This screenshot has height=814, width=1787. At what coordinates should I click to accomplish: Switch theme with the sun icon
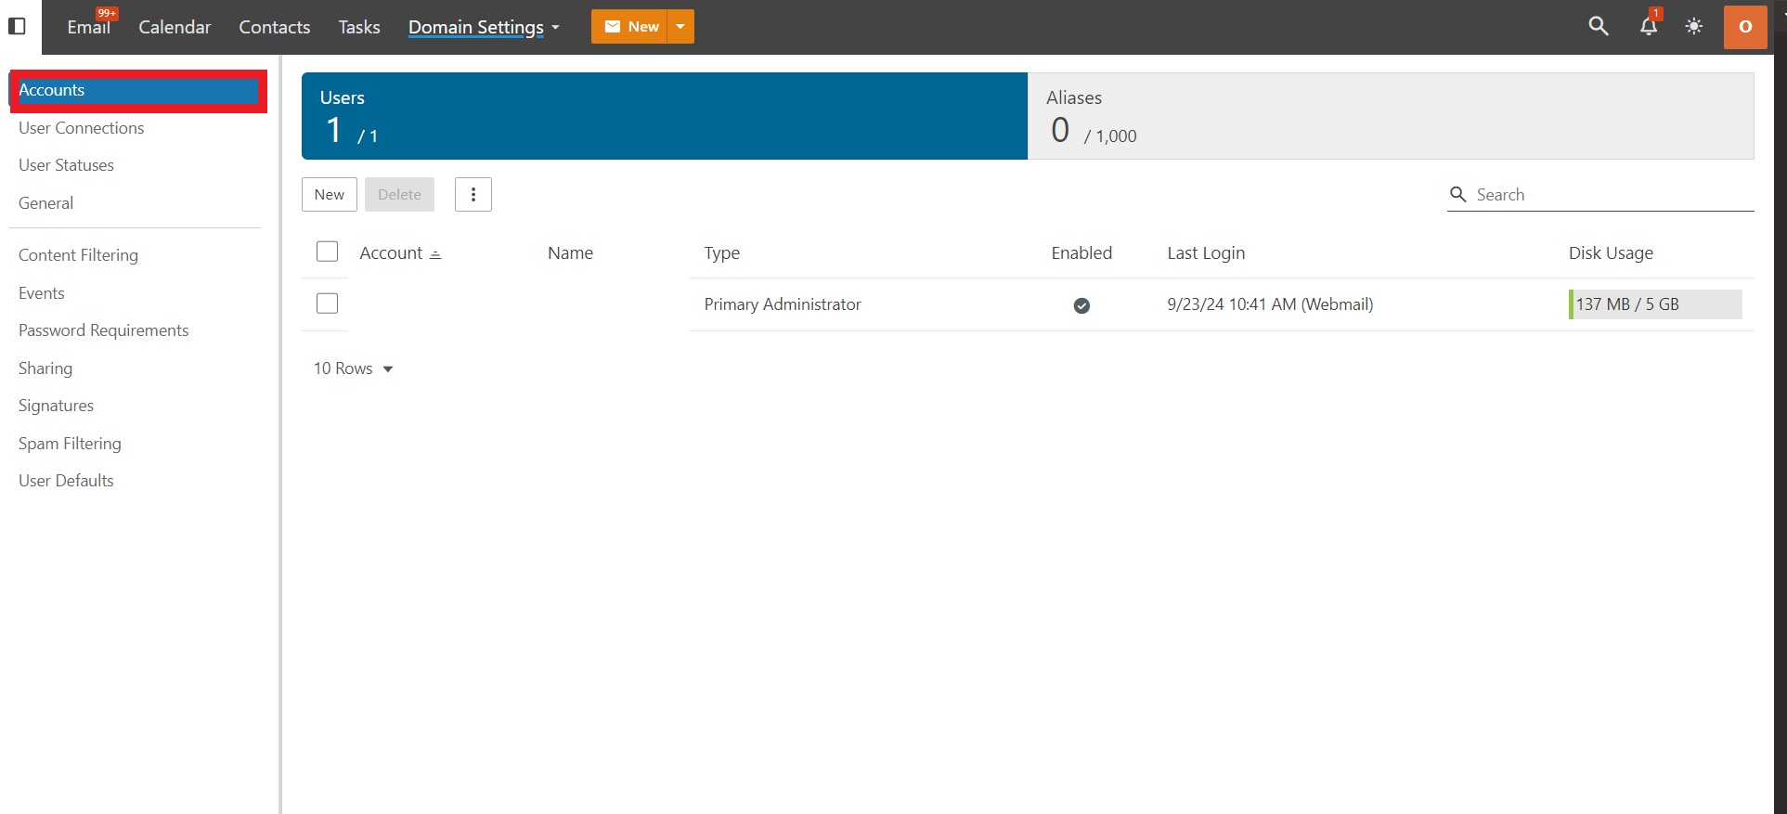click(x=1694, y=26)
